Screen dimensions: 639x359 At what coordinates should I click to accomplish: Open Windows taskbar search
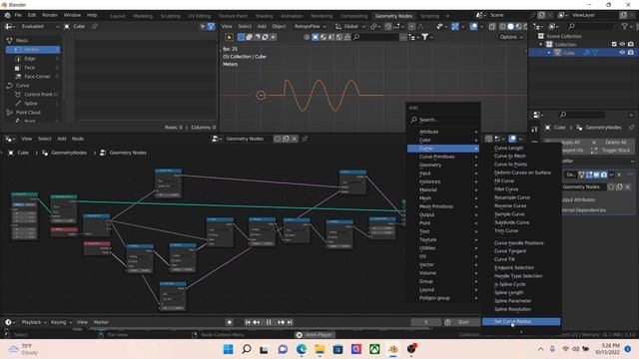click(247, 349)
